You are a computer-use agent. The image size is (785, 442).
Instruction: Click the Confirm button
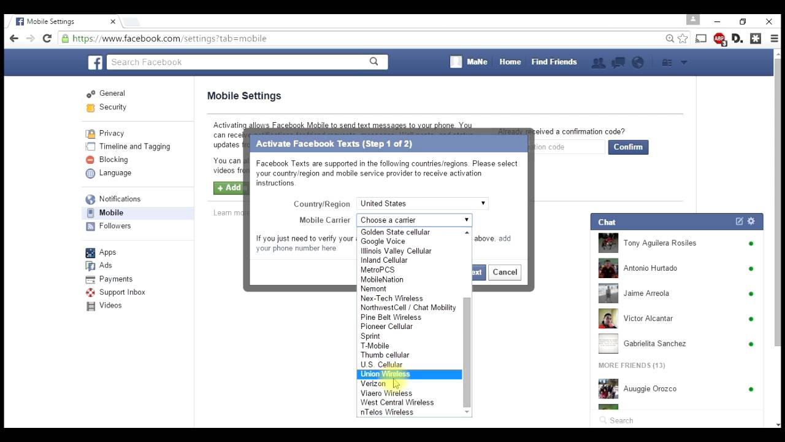628,147
